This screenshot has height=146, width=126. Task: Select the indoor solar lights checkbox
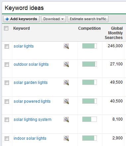tap(7, 138)
